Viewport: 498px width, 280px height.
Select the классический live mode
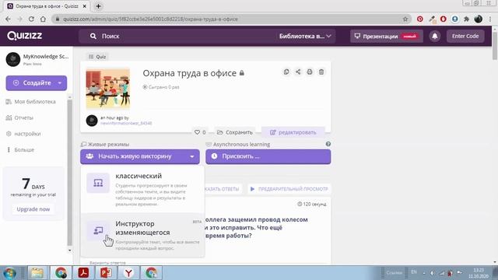click(142, 189)
